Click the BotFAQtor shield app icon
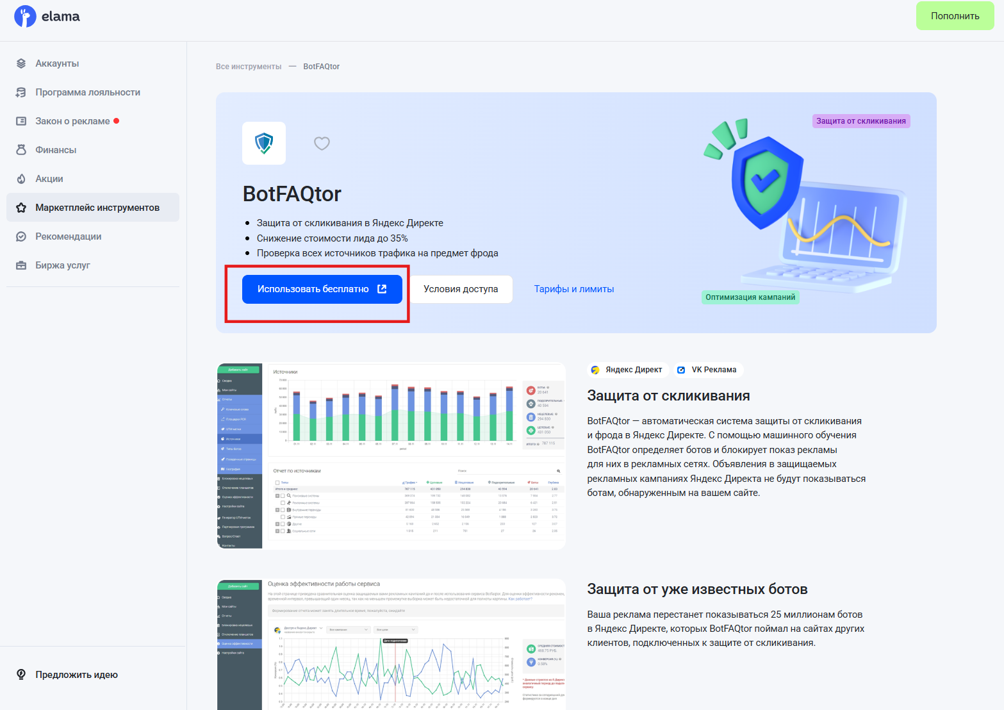 pyautogui.click(x=263, y=143)
